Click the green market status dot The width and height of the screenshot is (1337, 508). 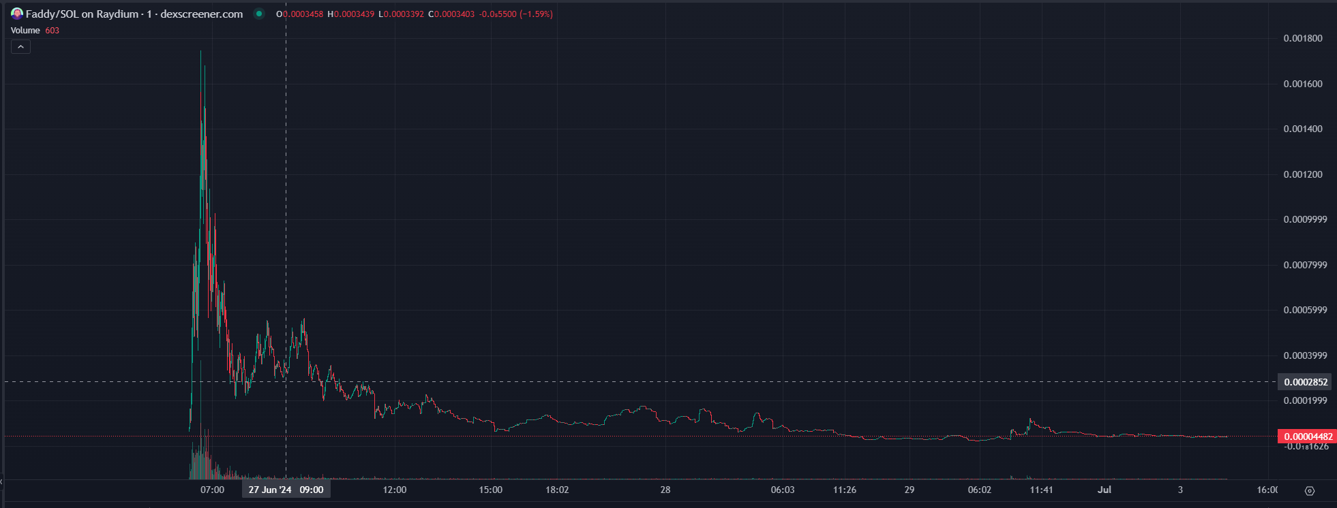[x=259, y=14]
